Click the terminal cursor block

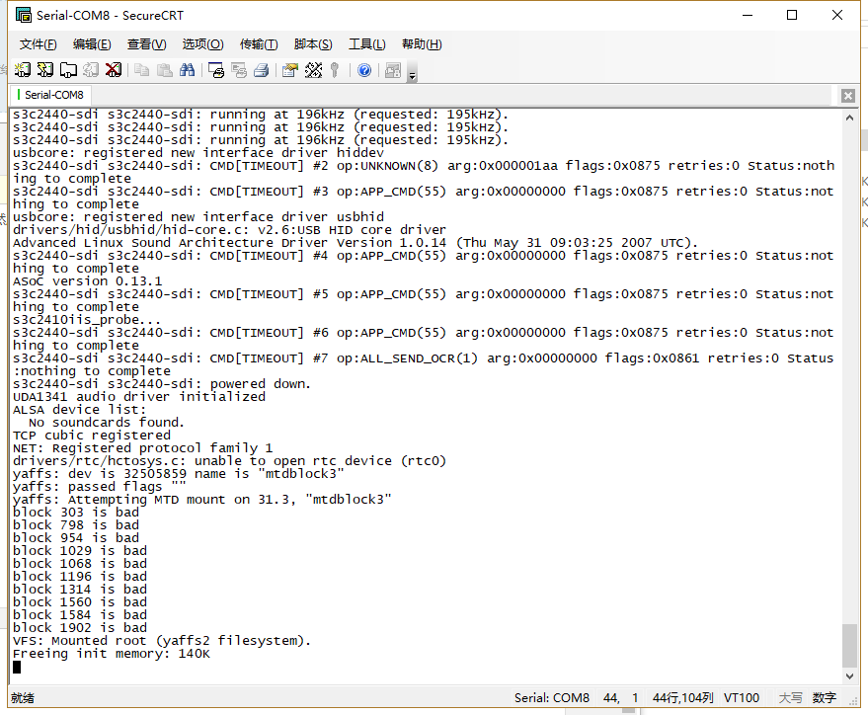point(17,667)
